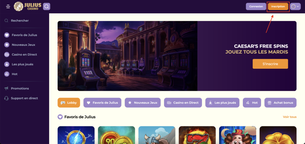305x144 pixels.
Task: Click the Connexion button
Action: (x=256, y=7)
